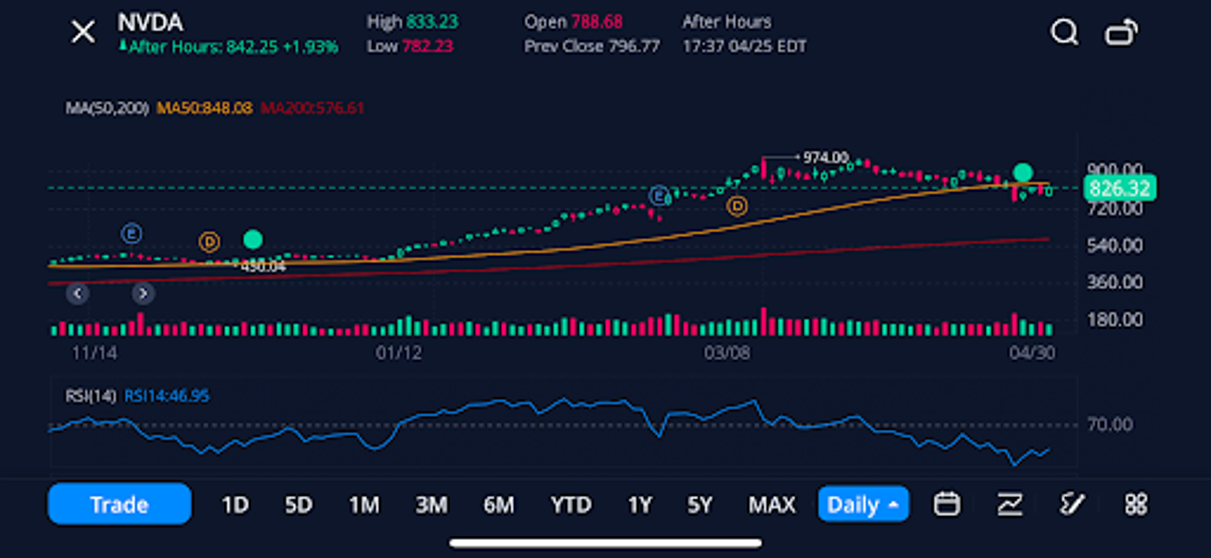
Task: Click the 430.04 low price annotation
Action: pyautogui.click(x=263, y=266)
